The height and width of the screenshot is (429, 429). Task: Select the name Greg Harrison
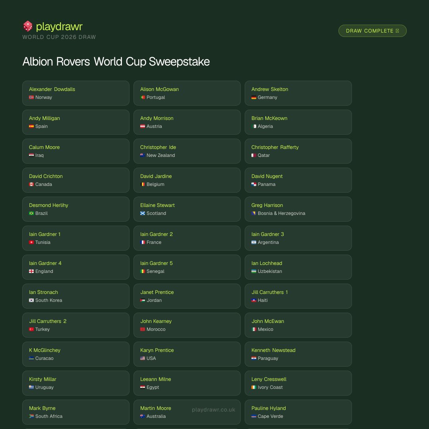tap(267, 205)
